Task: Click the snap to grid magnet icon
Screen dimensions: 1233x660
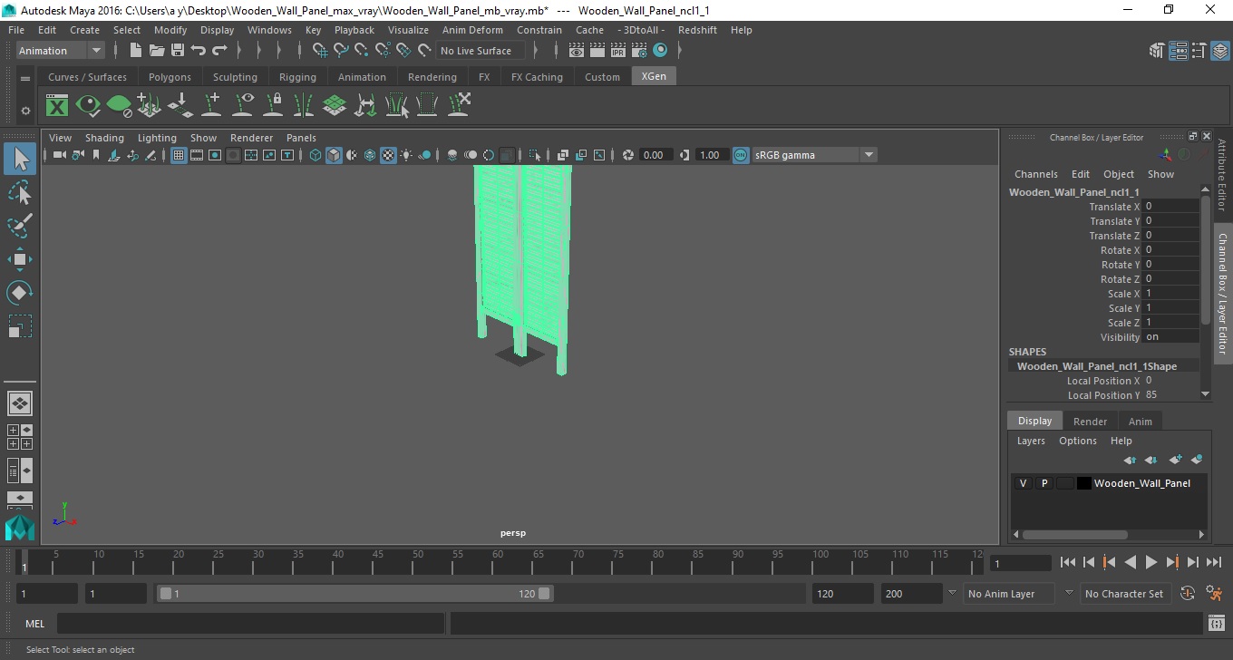Action: click(319, 51)
